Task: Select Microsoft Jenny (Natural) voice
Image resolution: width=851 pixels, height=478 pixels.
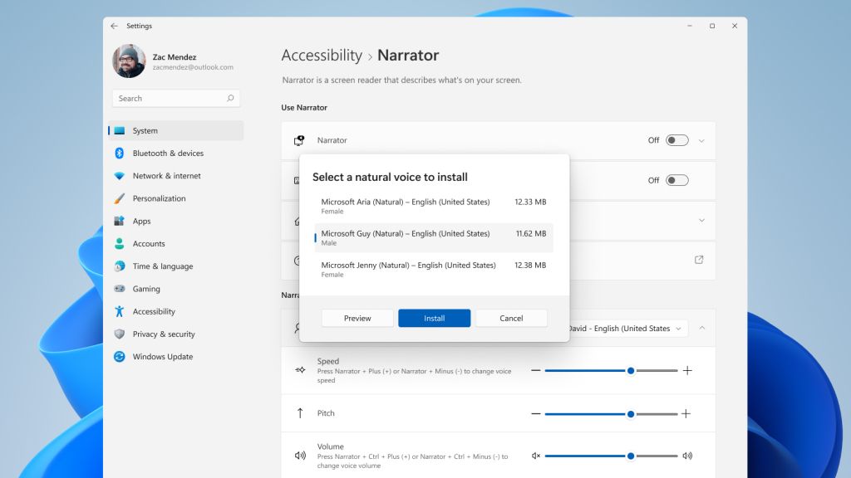Action: pyautogui.click(x=434, y=270)
